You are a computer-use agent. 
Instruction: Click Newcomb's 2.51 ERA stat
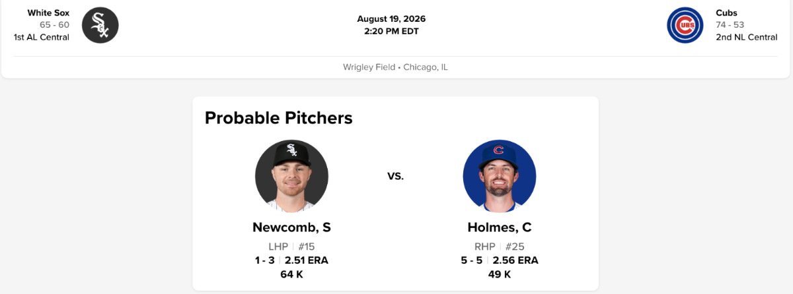307,260
